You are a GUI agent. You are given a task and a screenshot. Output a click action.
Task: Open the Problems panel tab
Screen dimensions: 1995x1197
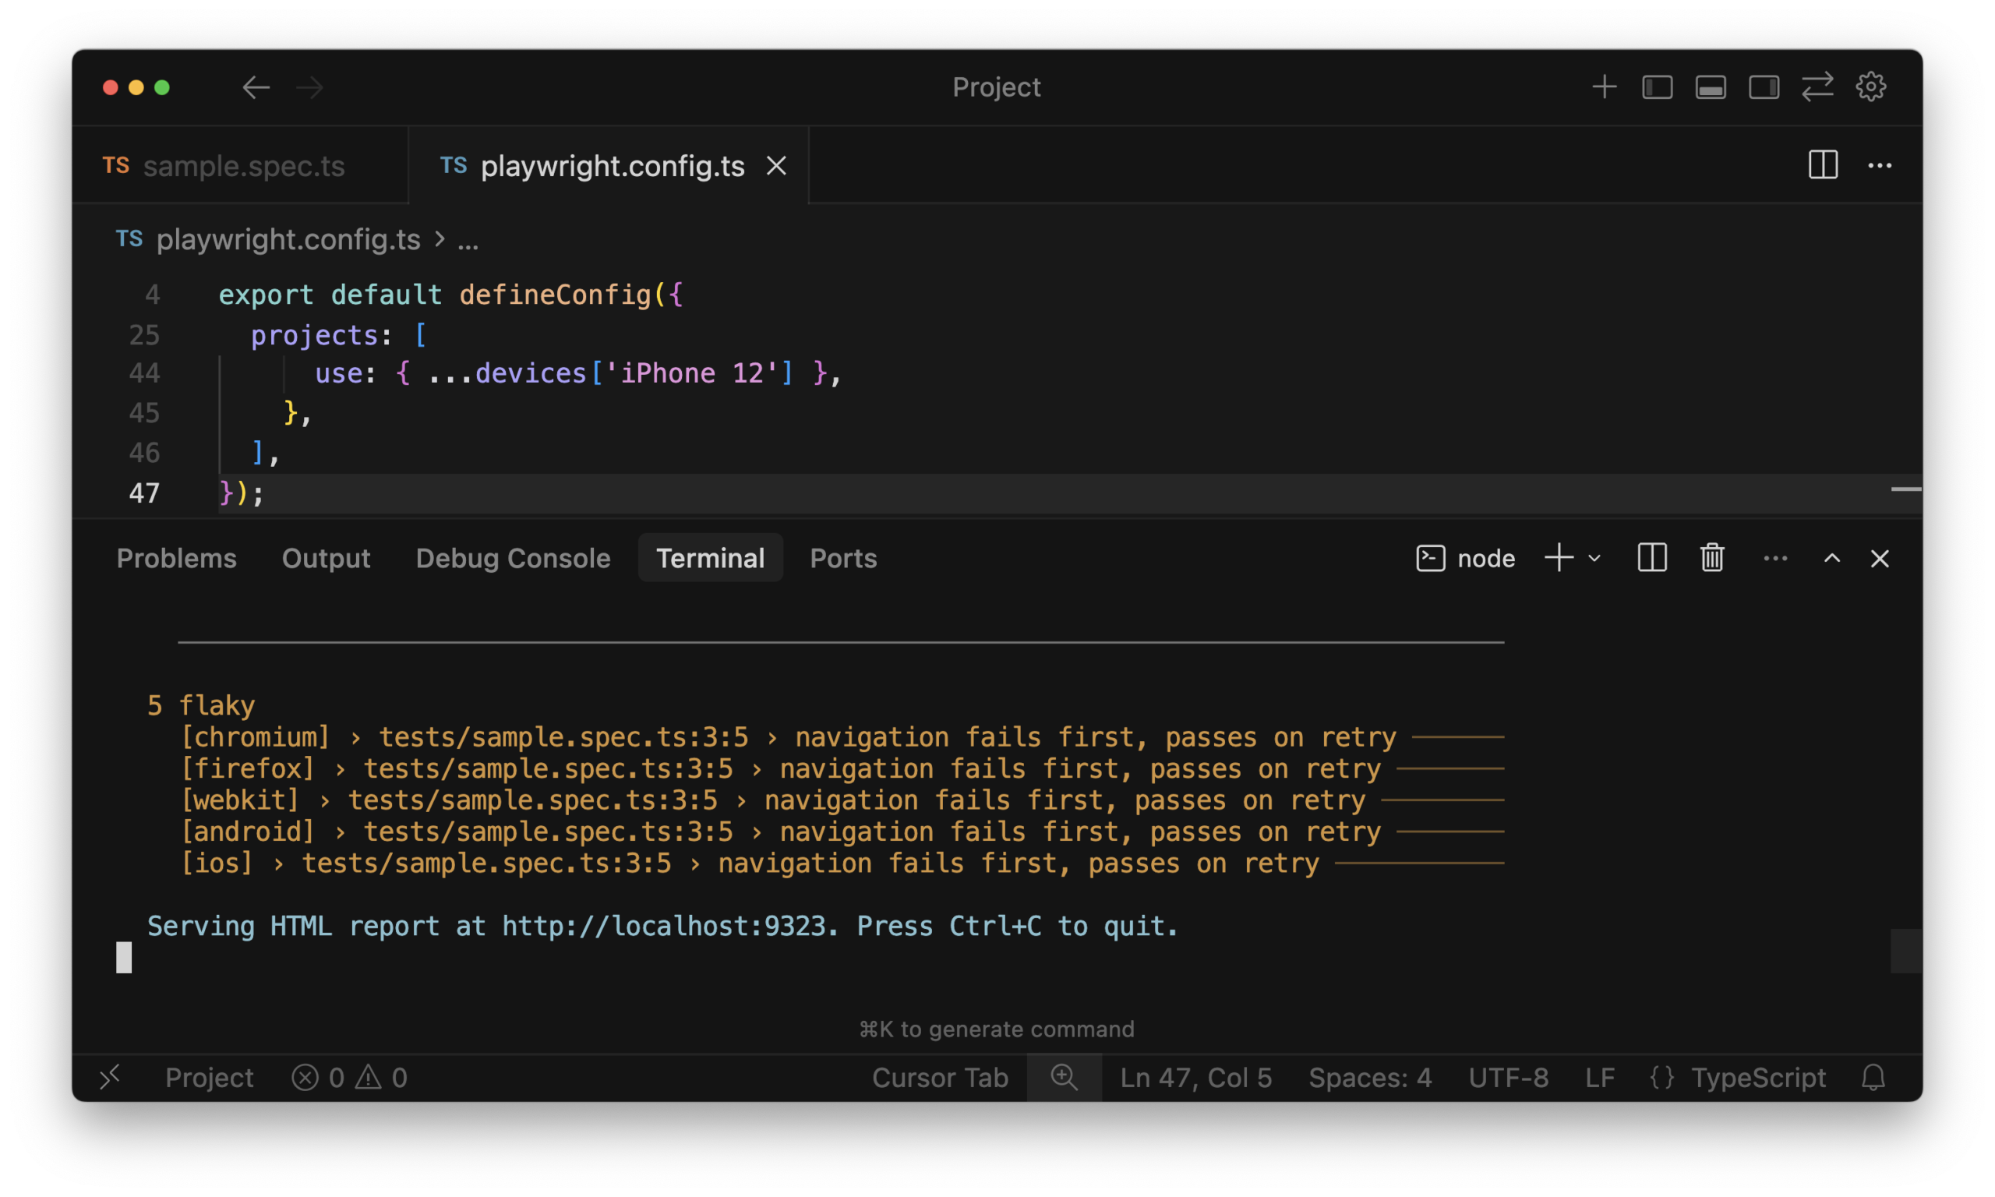(x=177, y=558)
